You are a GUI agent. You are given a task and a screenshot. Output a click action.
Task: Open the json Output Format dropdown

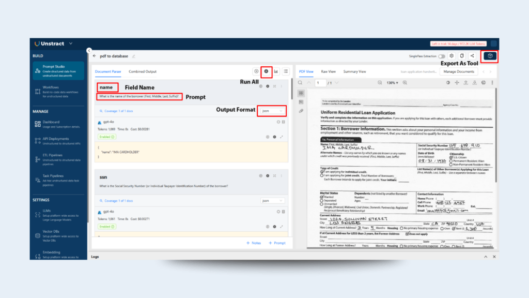tap(272, 110)
